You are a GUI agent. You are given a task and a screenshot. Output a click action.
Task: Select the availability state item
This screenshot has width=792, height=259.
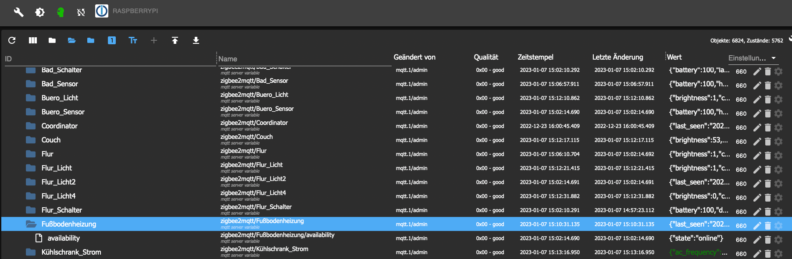pos(64,238)
